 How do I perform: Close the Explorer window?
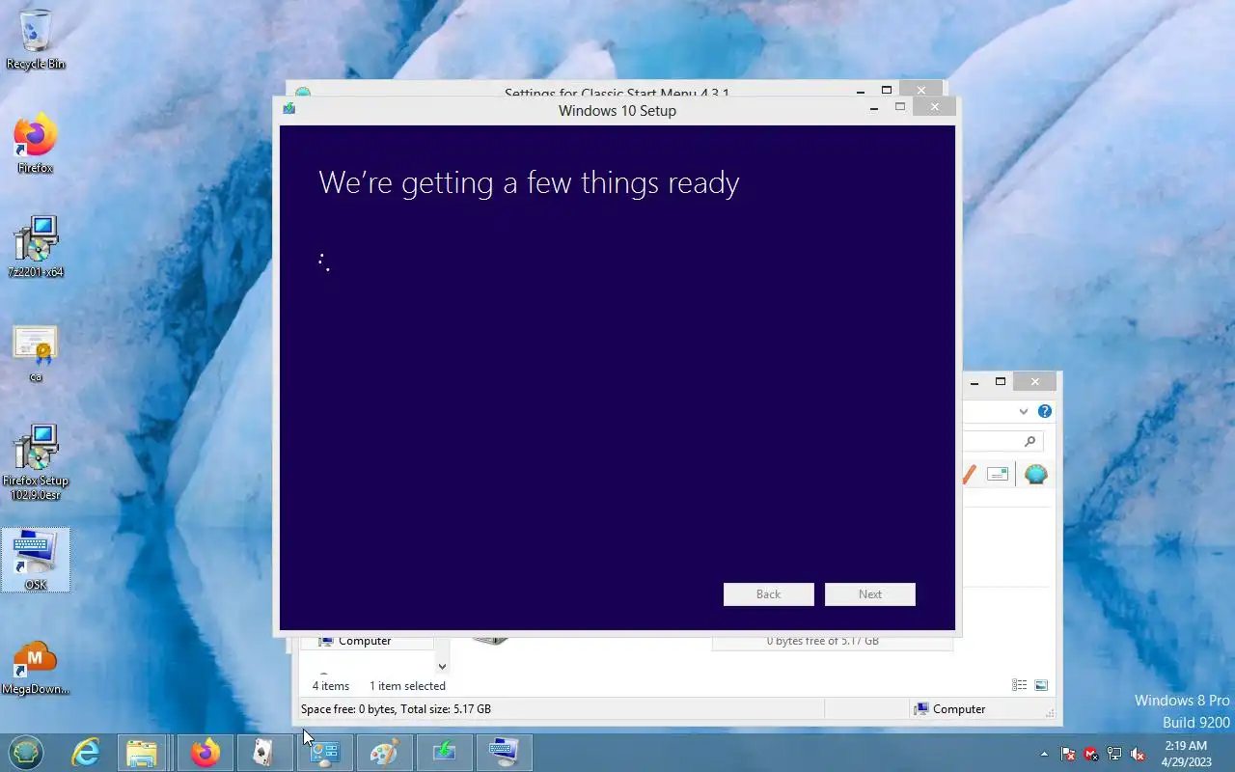[x=1034, y=382]
